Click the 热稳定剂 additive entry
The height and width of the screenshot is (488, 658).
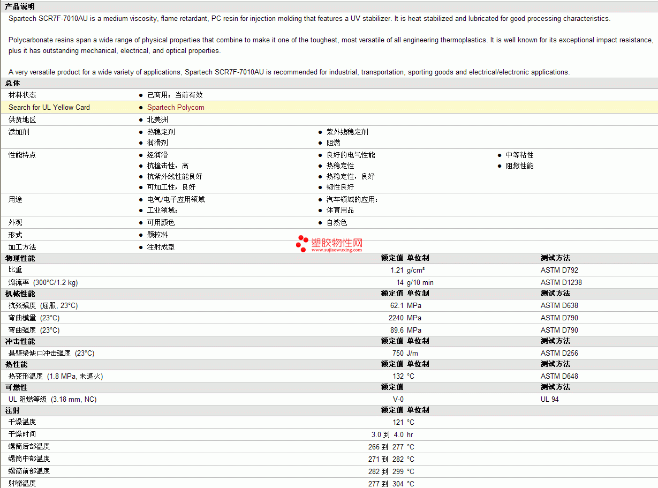pos(161,132)
